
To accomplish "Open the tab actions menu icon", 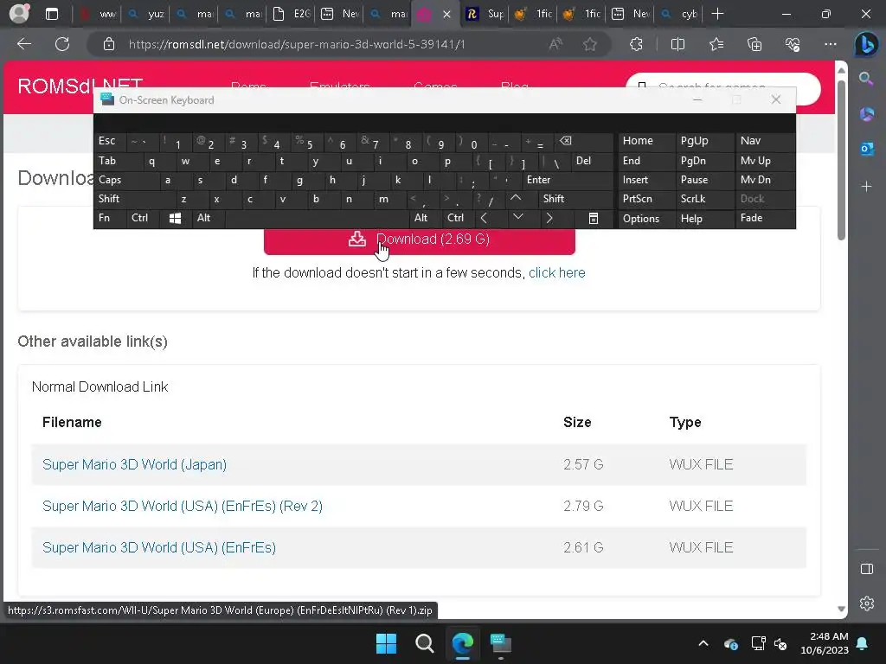I will pos(51,14).
